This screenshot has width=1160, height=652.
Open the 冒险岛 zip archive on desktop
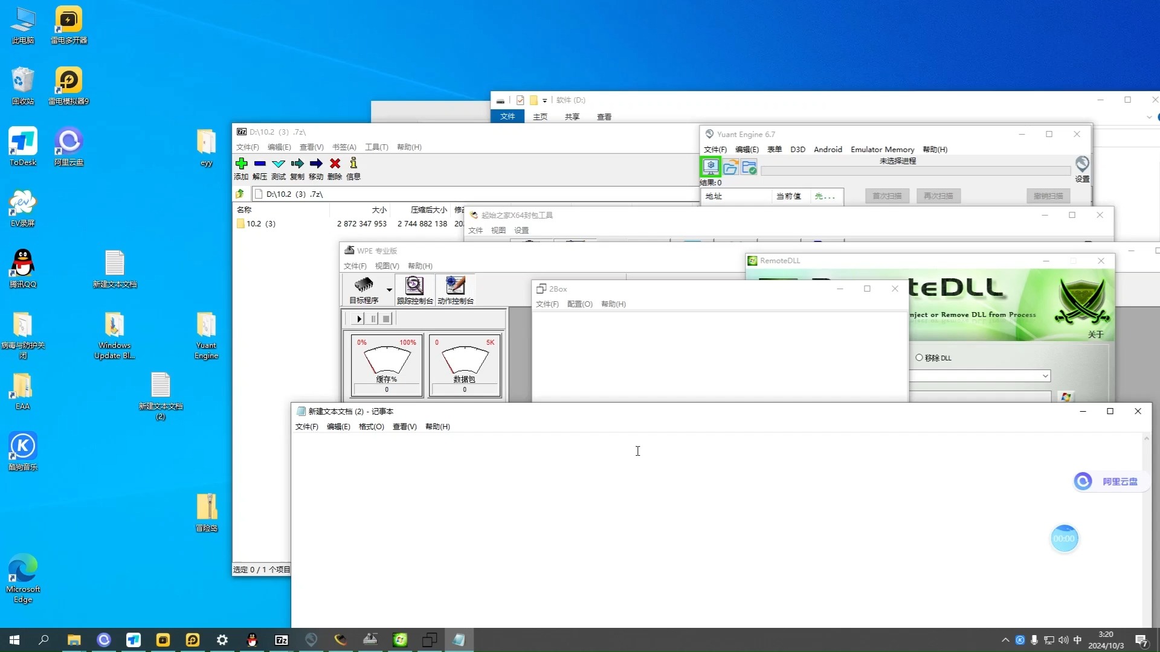coord(206,513)
